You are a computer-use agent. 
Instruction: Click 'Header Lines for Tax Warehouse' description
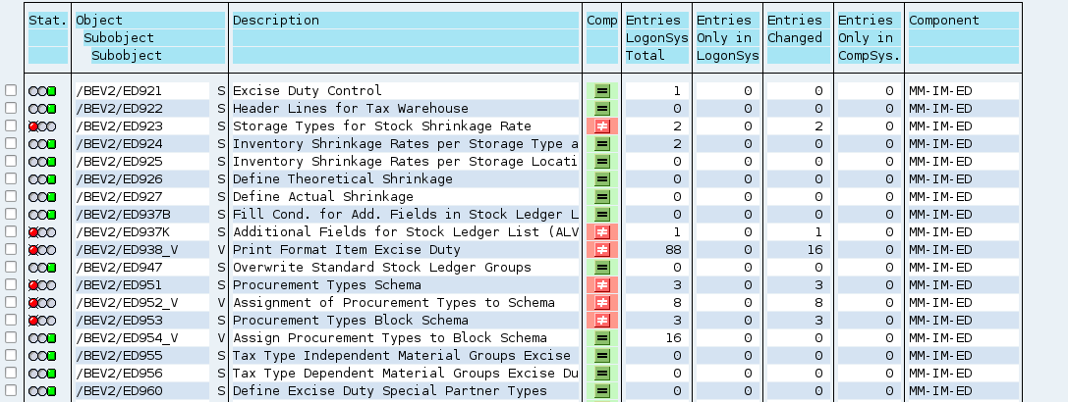pyautogui.click(x=351, y=108)
